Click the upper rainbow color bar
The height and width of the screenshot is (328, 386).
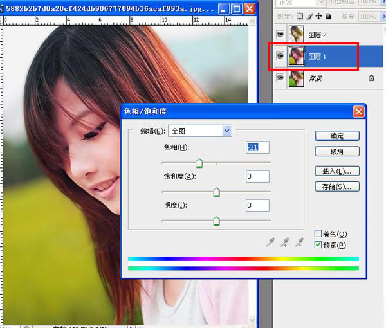coord(243,259)
